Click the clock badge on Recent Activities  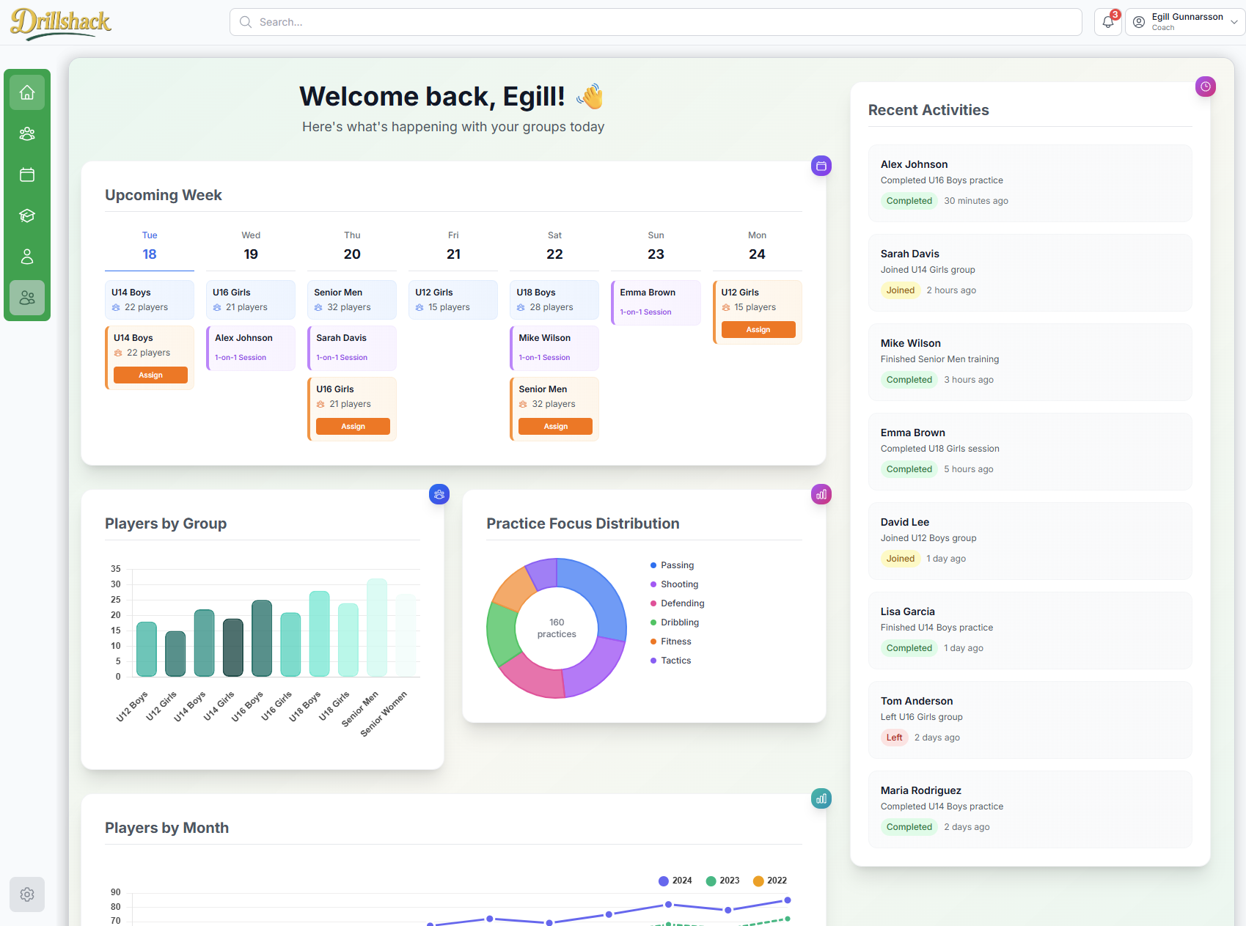coord(1205,86)
